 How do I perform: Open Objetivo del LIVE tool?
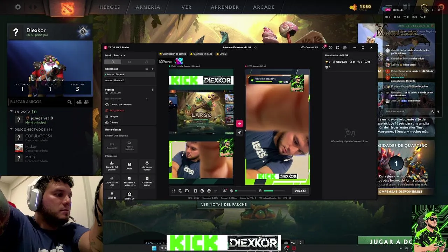[x=112, y=181]
